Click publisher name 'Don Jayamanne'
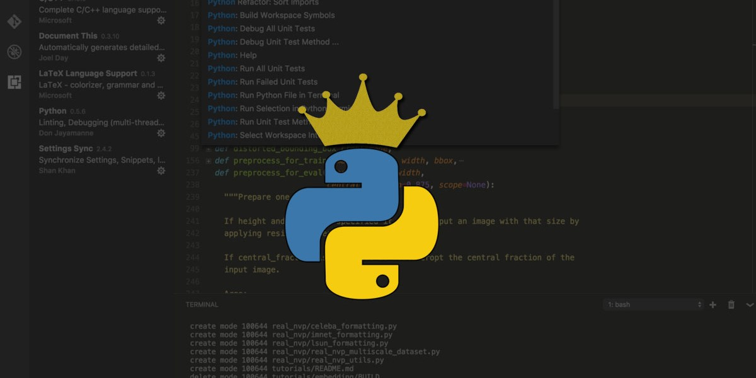756x378 pixels. click(66, 133)
